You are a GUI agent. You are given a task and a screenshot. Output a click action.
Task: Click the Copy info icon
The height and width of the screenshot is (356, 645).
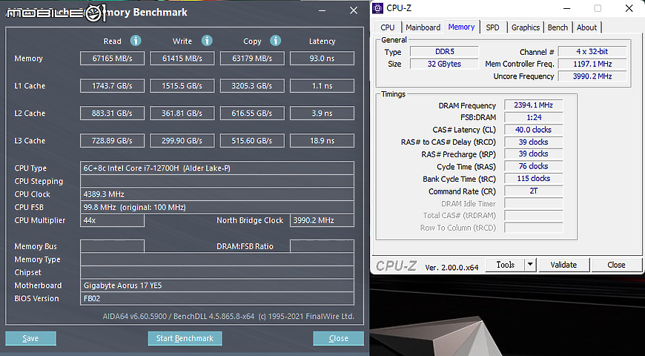click(276, 41)
